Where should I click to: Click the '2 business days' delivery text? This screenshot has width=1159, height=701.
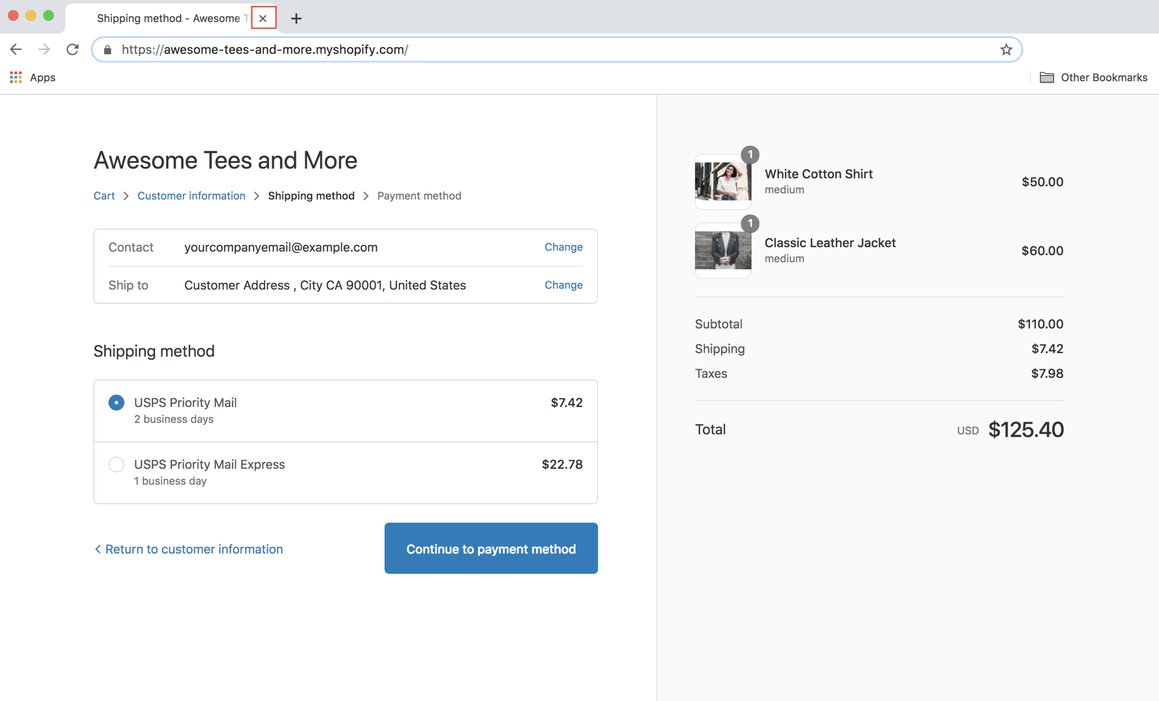173,419
